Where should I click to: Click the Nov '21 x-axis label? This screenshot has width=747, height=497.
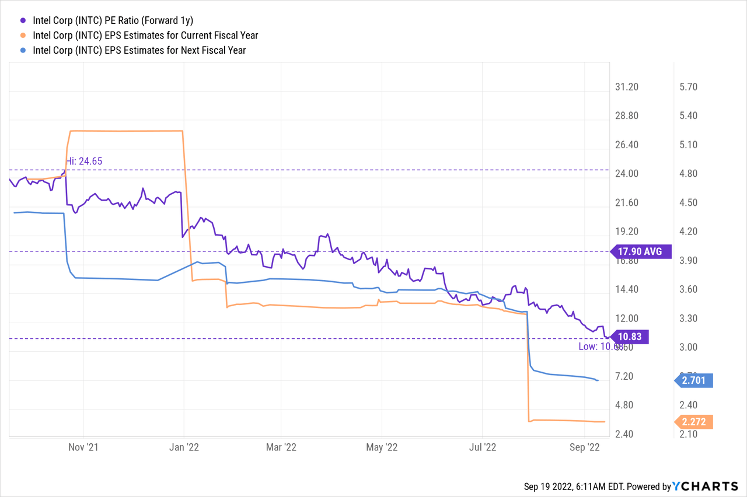pyautogui.click(x=84, y=447)
